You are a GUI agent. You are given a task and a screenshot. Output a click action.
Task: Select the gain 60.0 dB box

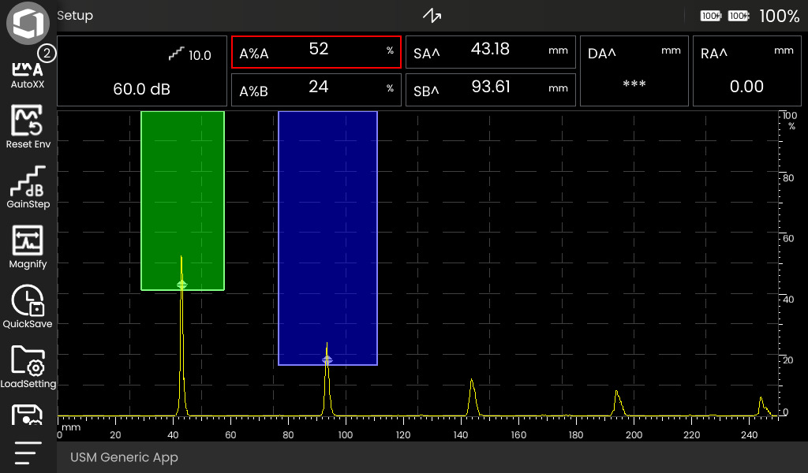(142, 71)
